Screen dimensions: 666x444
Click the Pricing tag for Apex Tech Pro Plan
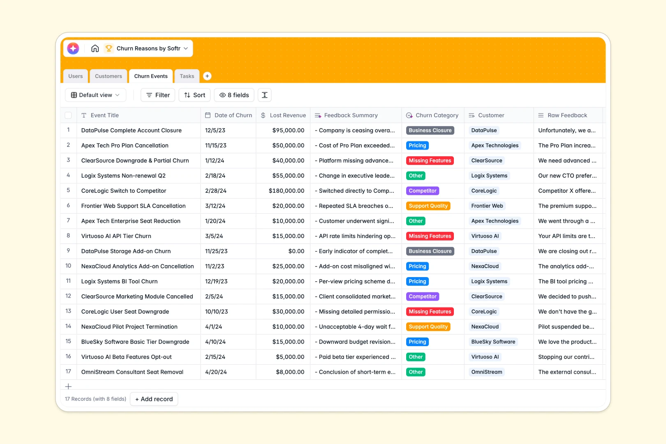417,146
